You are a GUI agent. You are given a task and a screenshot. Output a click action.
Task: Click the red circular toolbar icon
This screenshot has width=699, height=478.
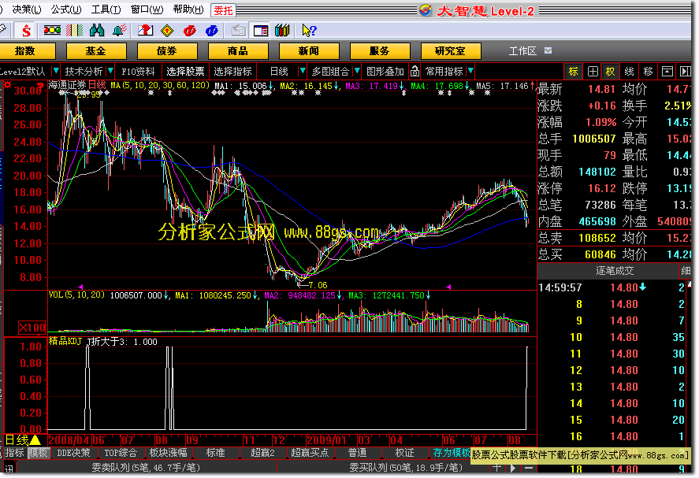[x=189, y=30]
